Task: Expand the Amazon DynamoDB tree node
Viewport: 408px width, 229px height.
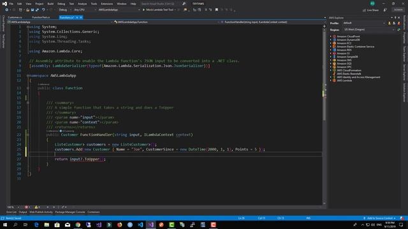Action: (x=331, y=40)
